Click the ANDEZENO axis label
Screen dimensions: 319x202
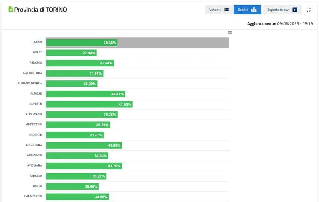pyautogui.click(x=33, y=124)
